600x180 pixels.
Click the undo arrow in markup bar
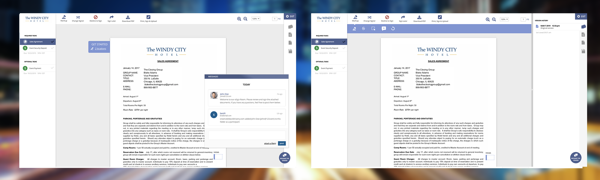(393, 28)
